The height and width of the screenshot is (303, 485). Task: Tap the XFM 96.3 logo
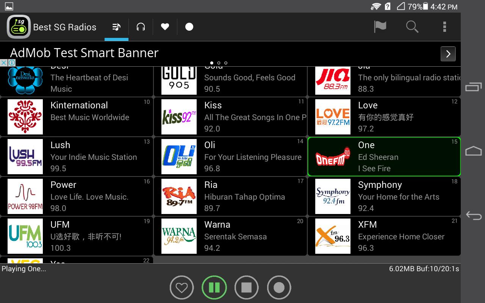coord(333,236)
